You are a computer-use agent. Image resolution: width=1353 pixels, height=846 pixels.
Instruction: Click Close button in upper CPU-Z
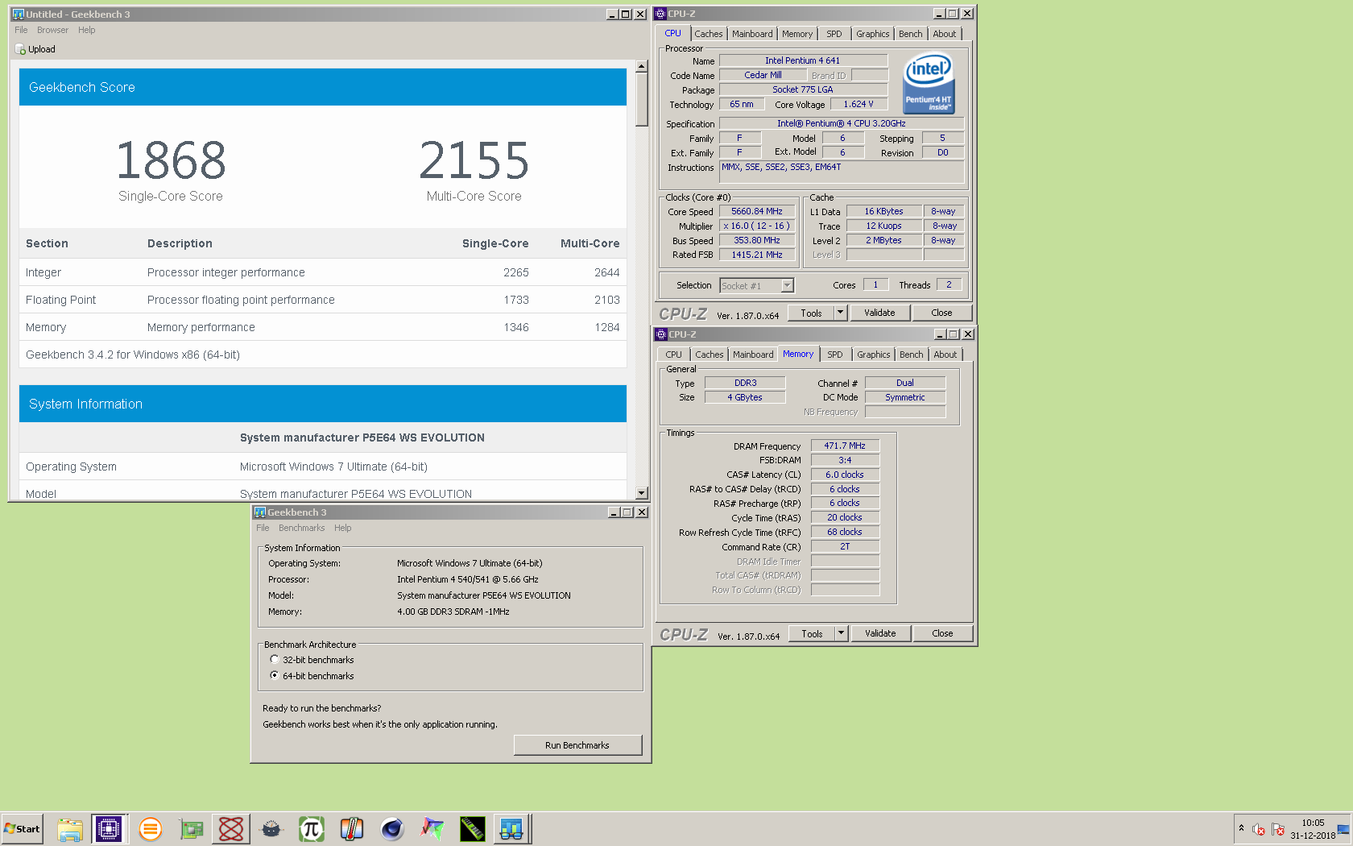941,313
